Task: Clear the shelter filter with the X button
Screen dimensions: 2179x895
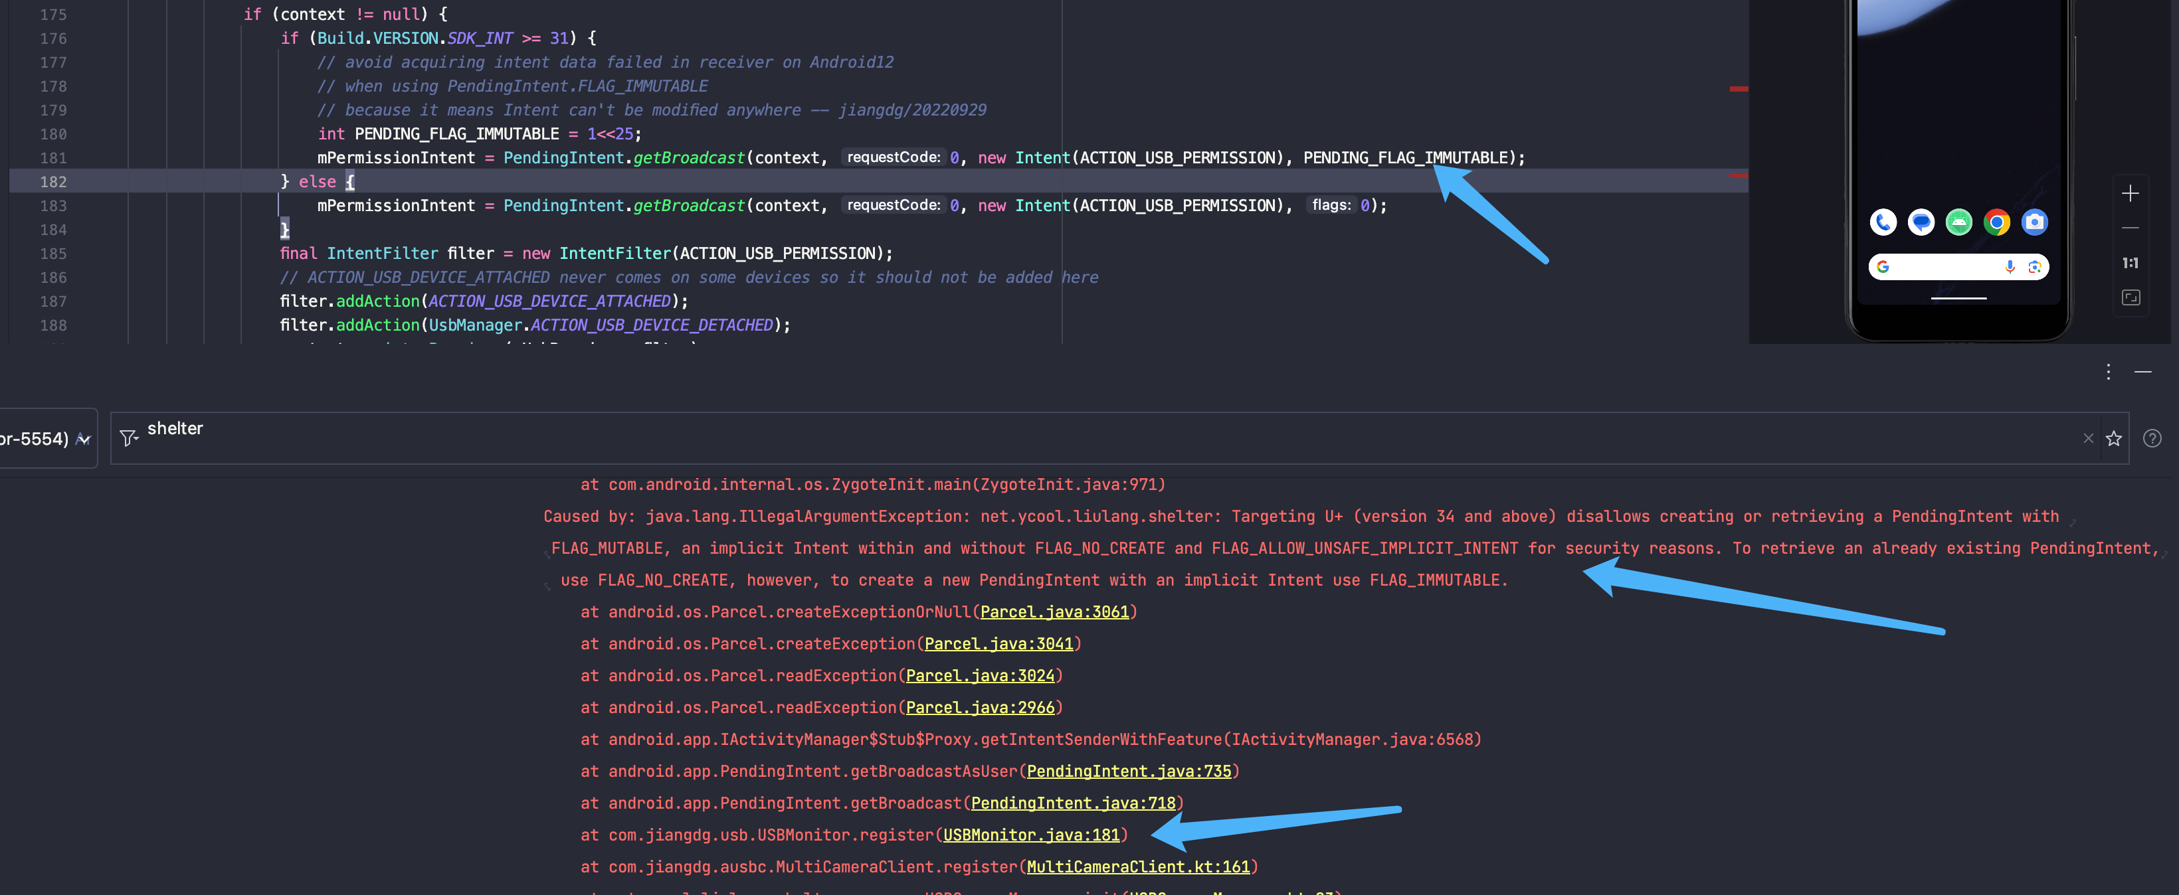Action: point(2089,438)
